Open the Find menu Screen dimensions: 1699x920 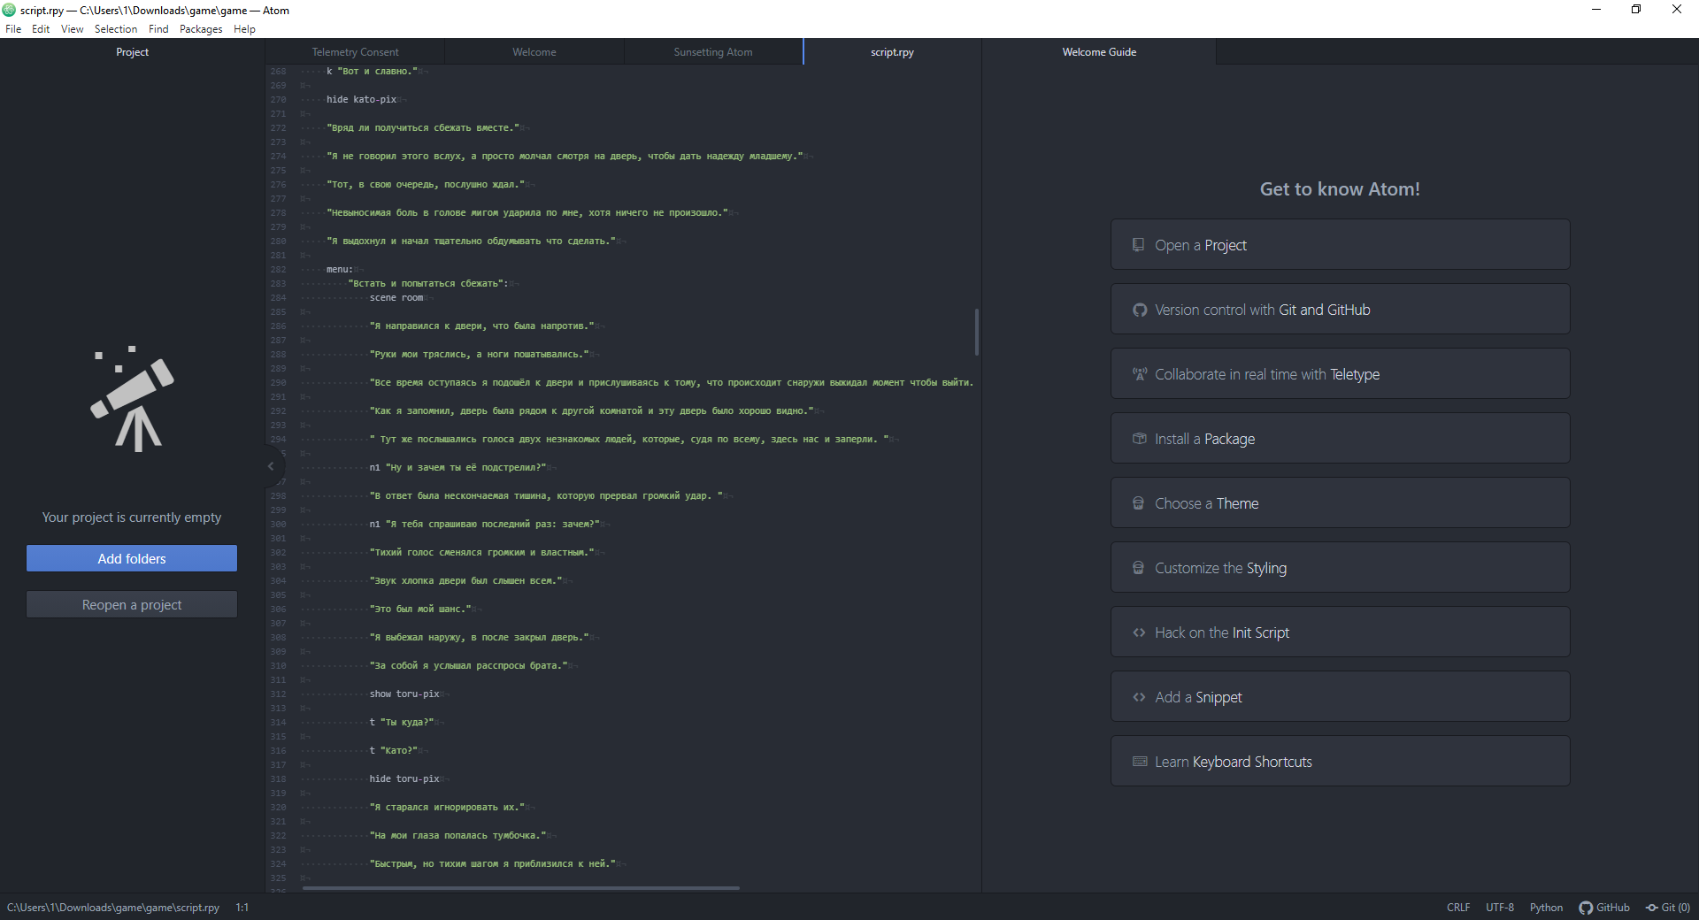tap(158, 29)
